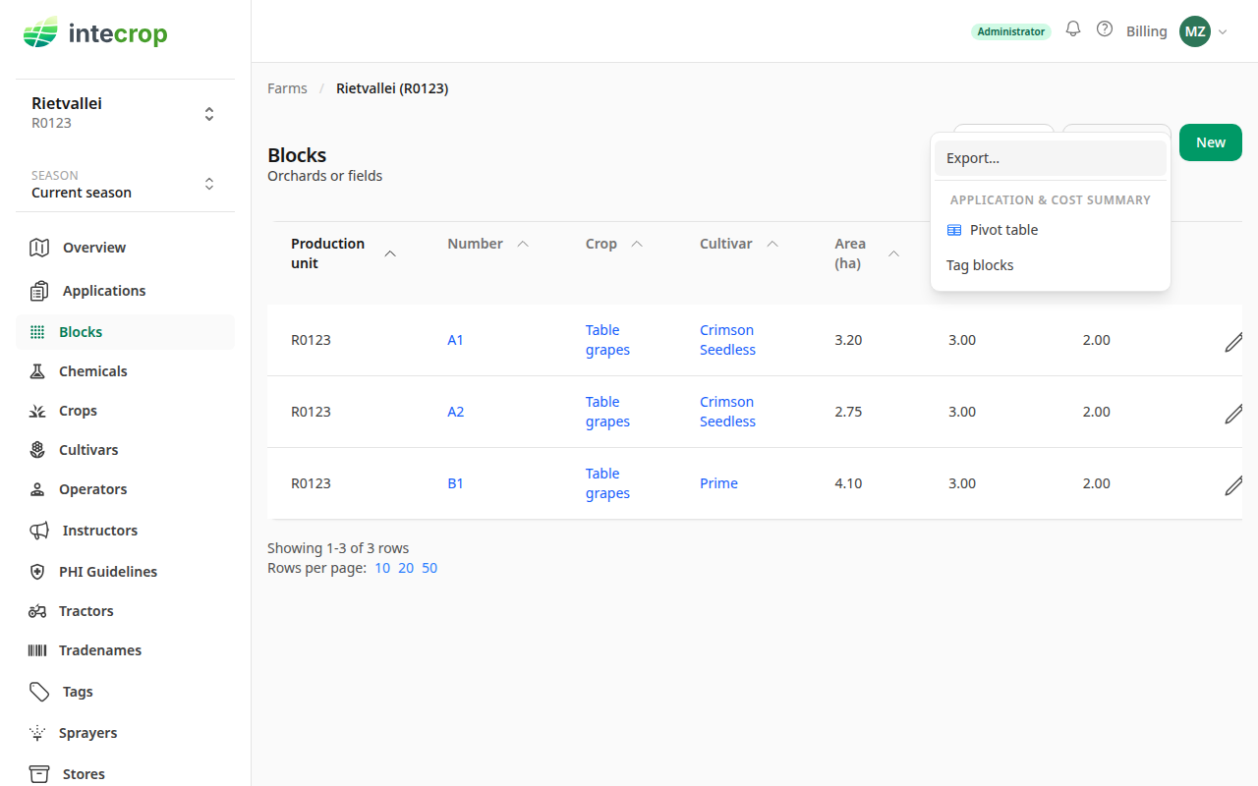Click the Administrator badge
Image resolution: width=1258 pixels, height=786 pixels.
pyautogui.click(x=1011, y=31)
